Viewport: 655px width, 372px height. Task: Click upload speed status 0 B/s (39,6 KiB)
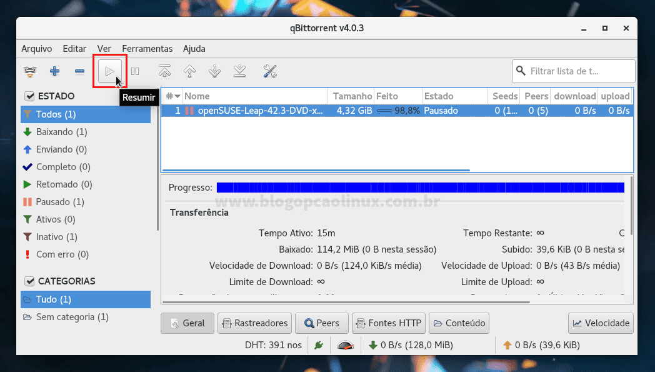543,345
